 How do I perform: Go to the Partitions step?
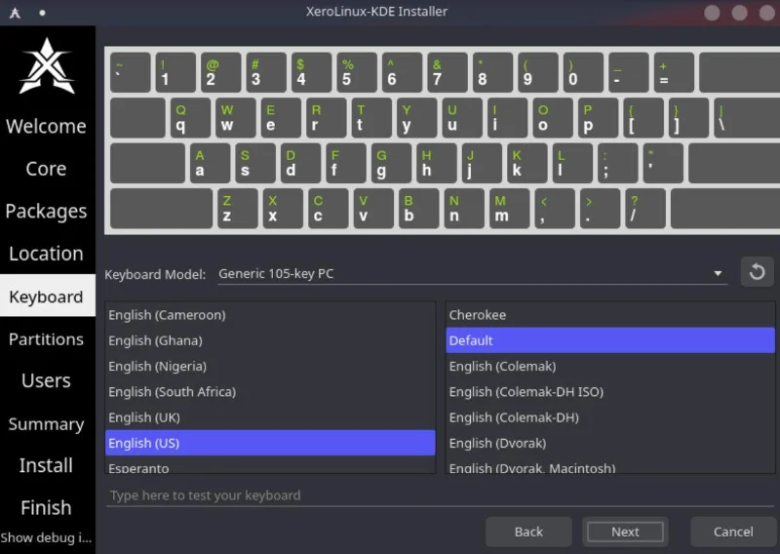pyautogui.click(x=46, y=338)
